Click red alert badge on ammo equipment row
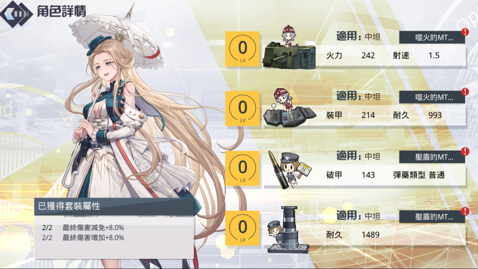The image size is (478, 269). point(465,151)
